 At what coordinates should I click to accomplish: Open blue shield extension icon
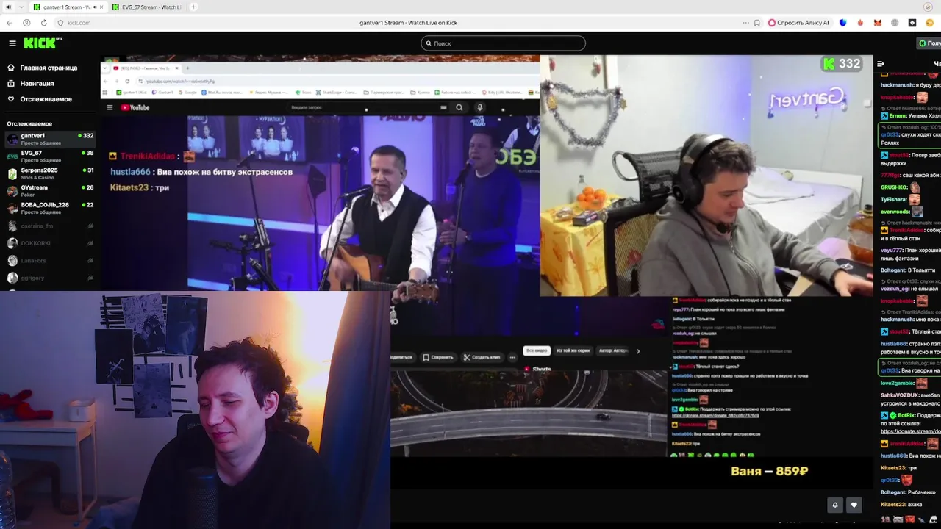(x=843, y=23)
